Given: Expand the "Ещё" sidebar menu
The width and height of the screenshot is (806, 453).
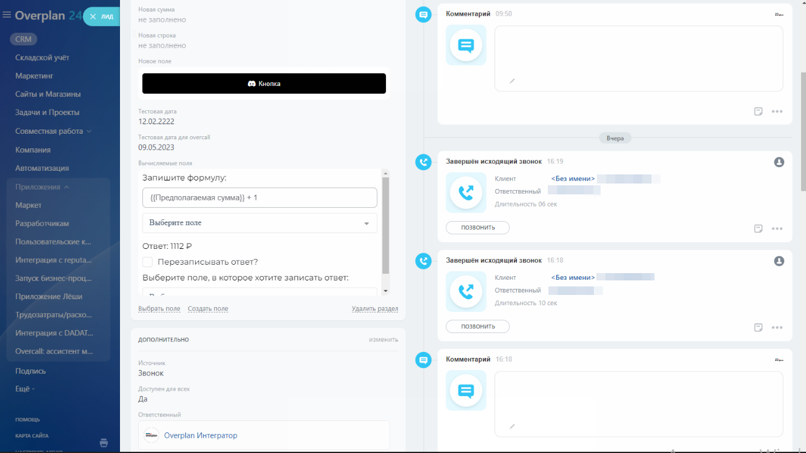Looking at the screenshot, I should [25, 389].
